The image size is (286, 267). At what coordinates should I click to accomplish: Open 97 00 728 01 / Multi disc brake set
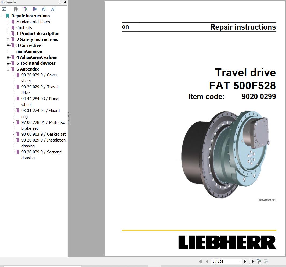coord(43,125)
